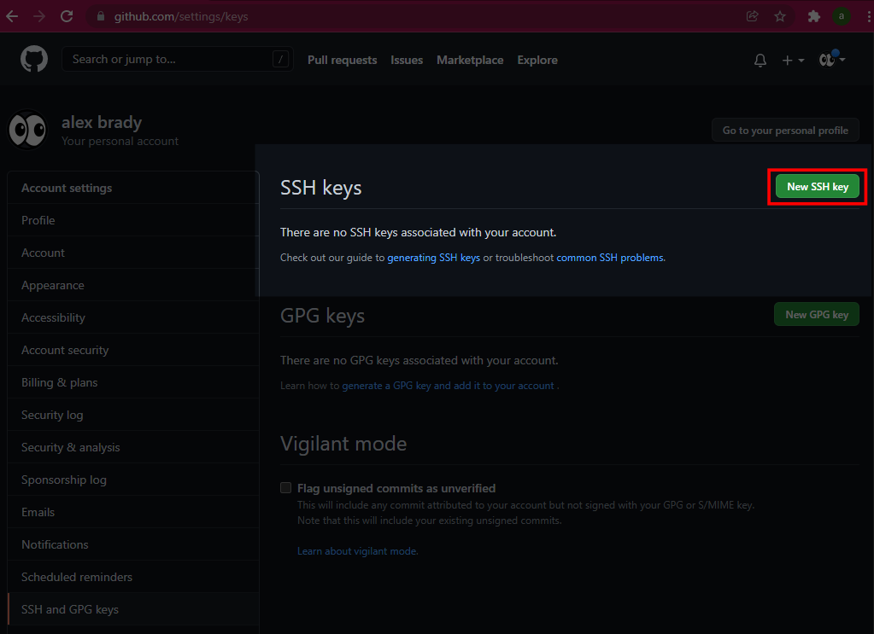The height and width of the screenshot is (634, 874).
Task: Go to Pull requests in top nav
Action: (x=343, y=60)
